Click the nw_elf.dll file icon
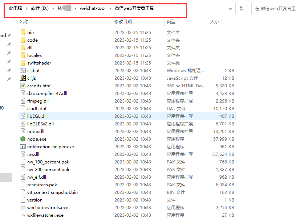This screenshot has height=220, width=296. 23,177
